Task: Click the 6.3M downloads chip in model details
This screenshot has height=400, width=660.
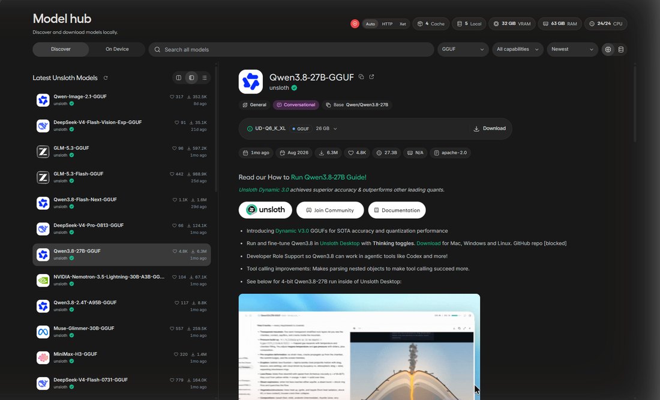Action: coord(328,153)
